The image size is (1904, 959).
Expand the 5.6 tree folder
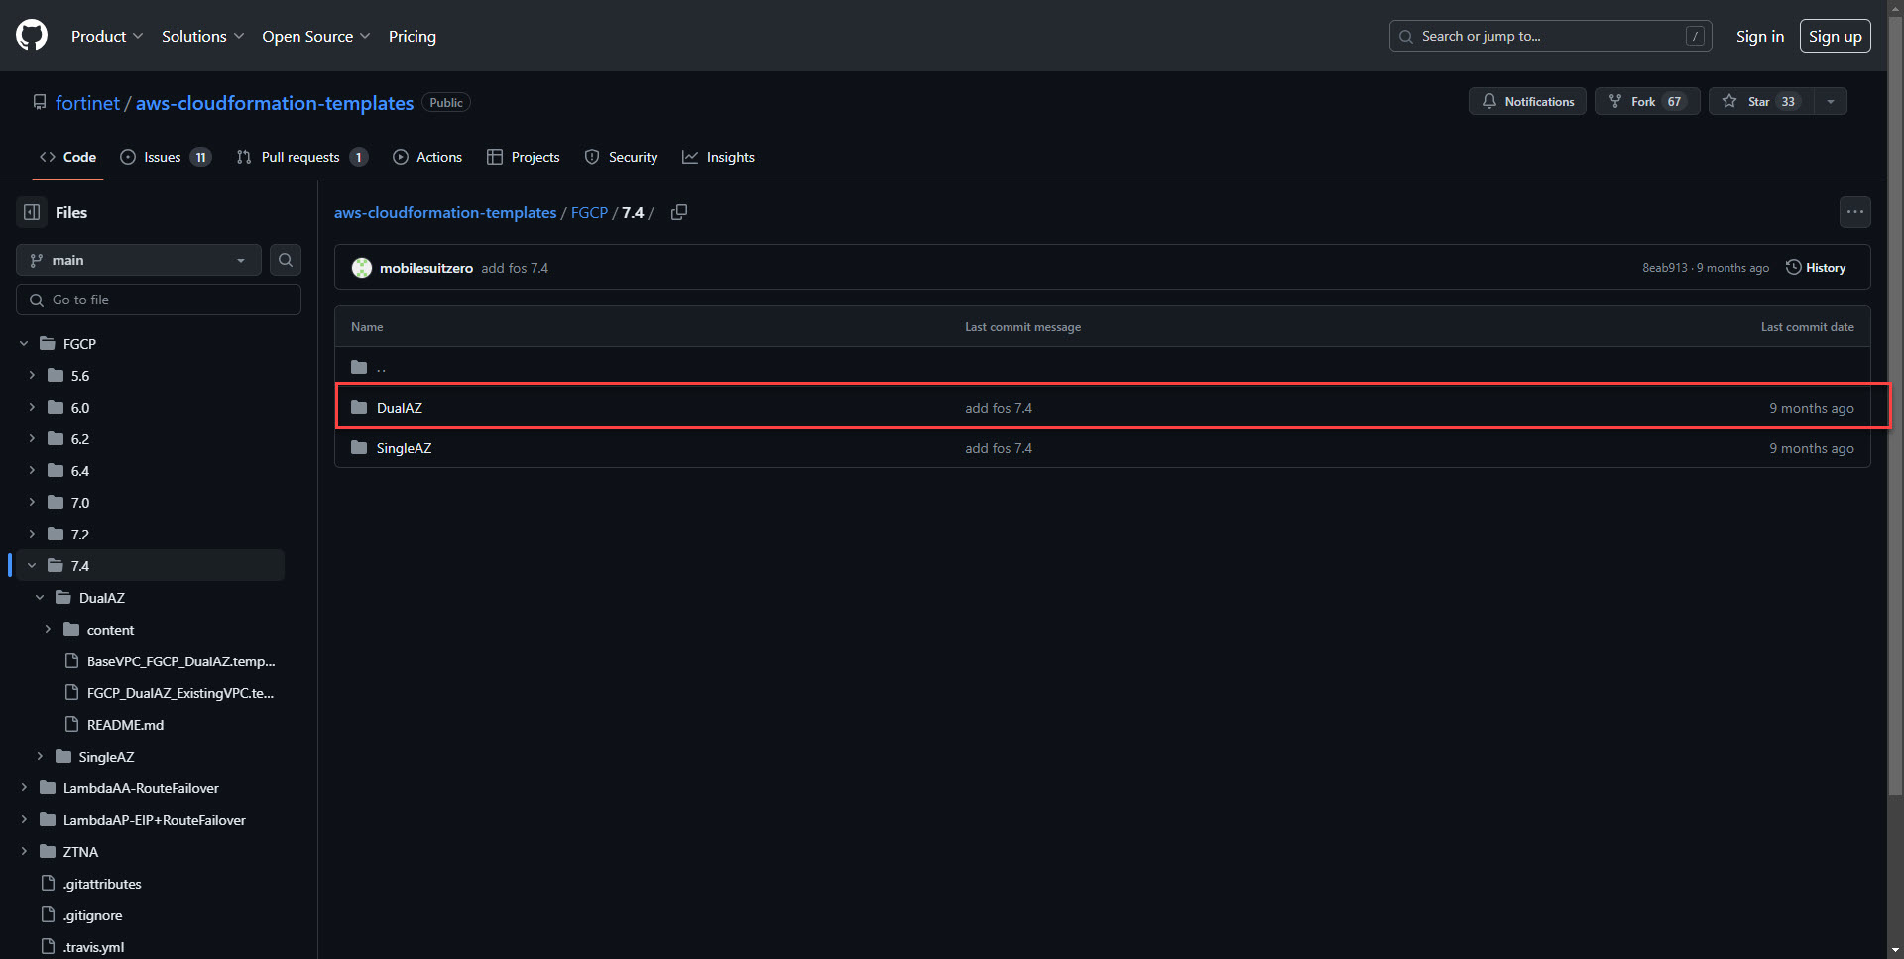pos(32,375)
